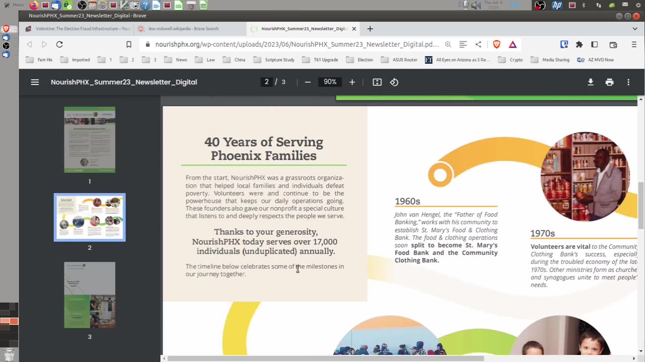Screen dimensions: 645x362
Task: Launch OBS Studio from the panel
Action: pyautogui.click(x=82, y=5)
